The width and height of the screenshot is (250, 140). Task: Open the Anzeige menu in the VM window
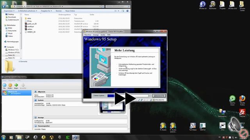96,35
